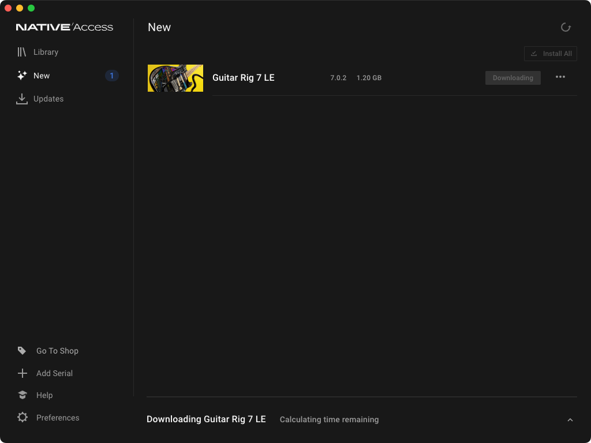Click the 1.20 GB file size
Image resolution: width=591 pixels, height=443 pixels.
click(369, 78)
